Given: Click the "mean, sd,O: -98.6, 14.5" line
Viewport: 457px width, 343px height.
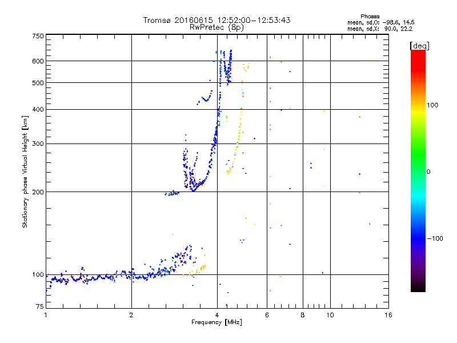Looking at the screenshot, I should click(x=380, y=22).
